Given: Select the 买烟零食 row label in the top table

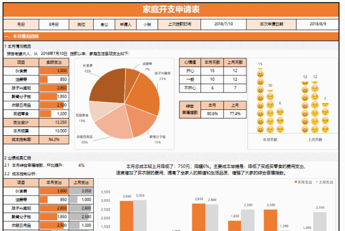Looking at the screenshot, I should pyautogui.click(x=21, y=114).
